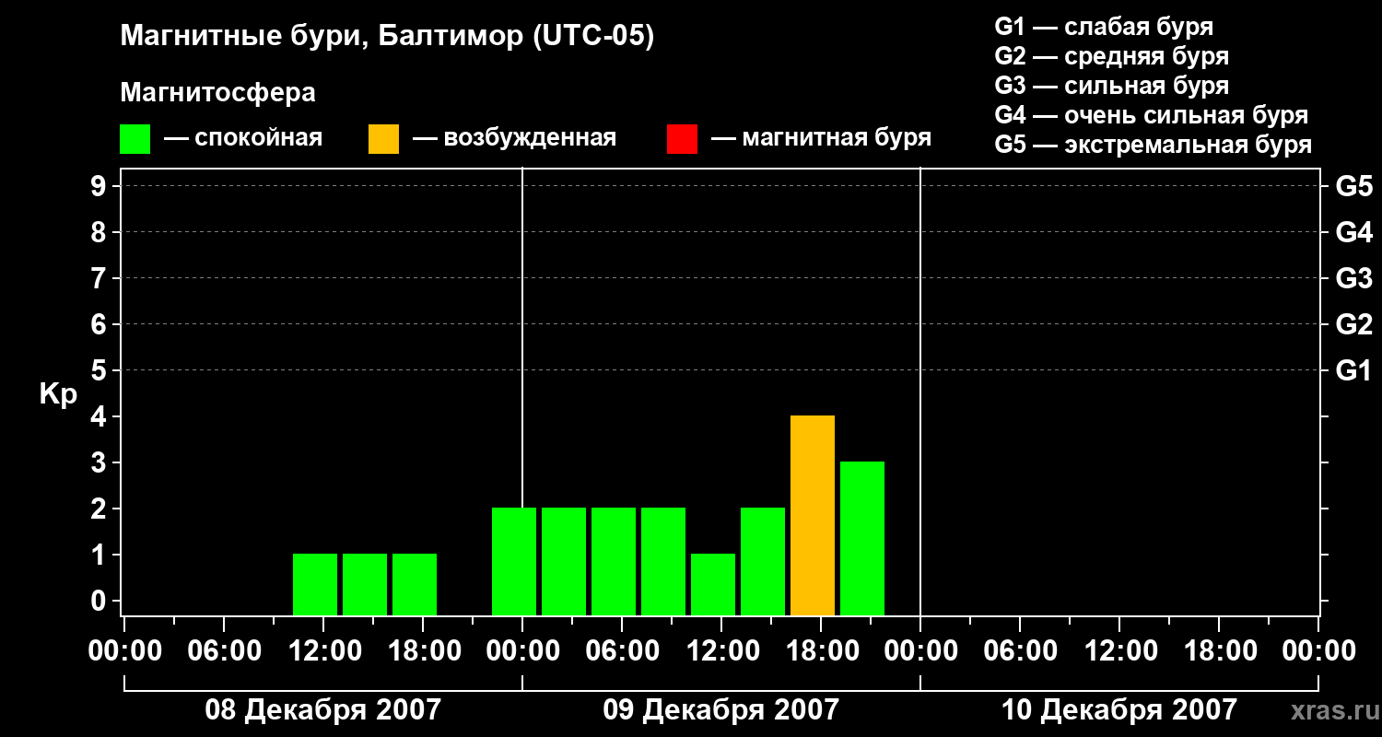This screenshot has height=737, width=1382.
Task: Click the green 'спокойная' legend swatch
Action: 135,138
